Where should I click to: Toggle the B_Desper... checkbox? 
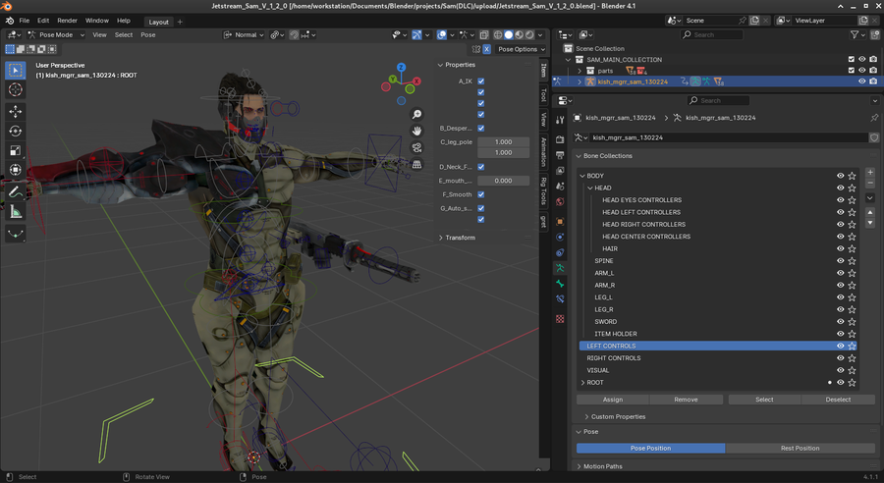481,129
